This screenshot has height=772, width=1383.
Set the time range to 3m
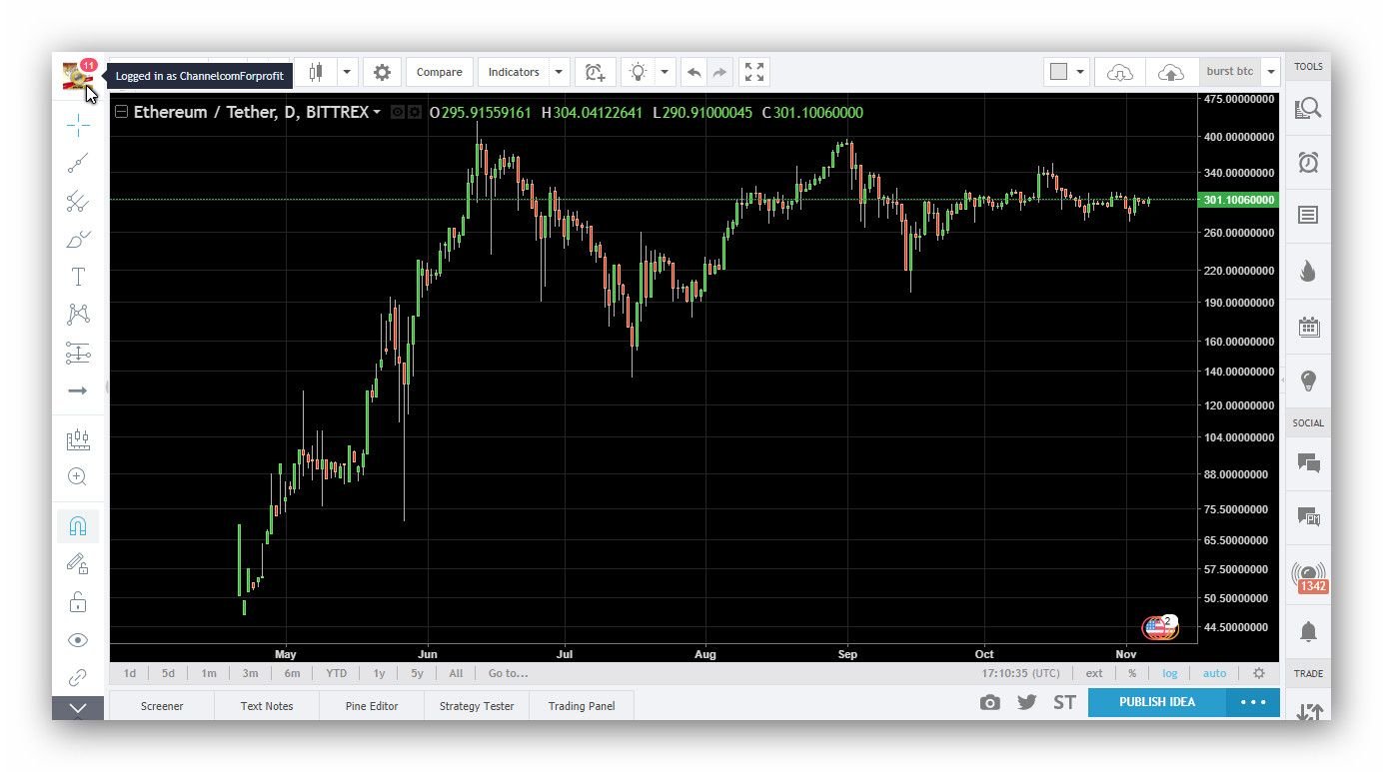coord(250,673)
